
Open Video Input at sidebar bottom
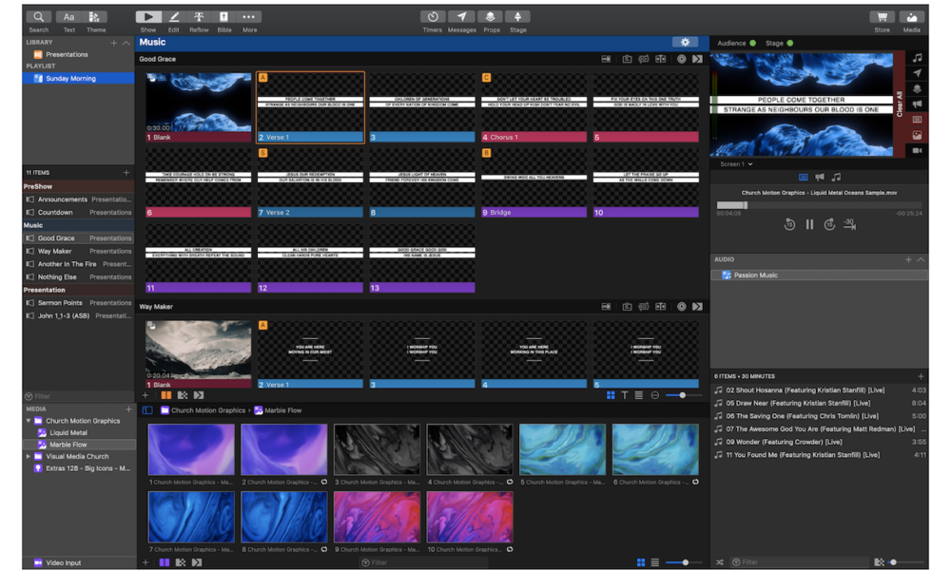(x=78, y=562)
